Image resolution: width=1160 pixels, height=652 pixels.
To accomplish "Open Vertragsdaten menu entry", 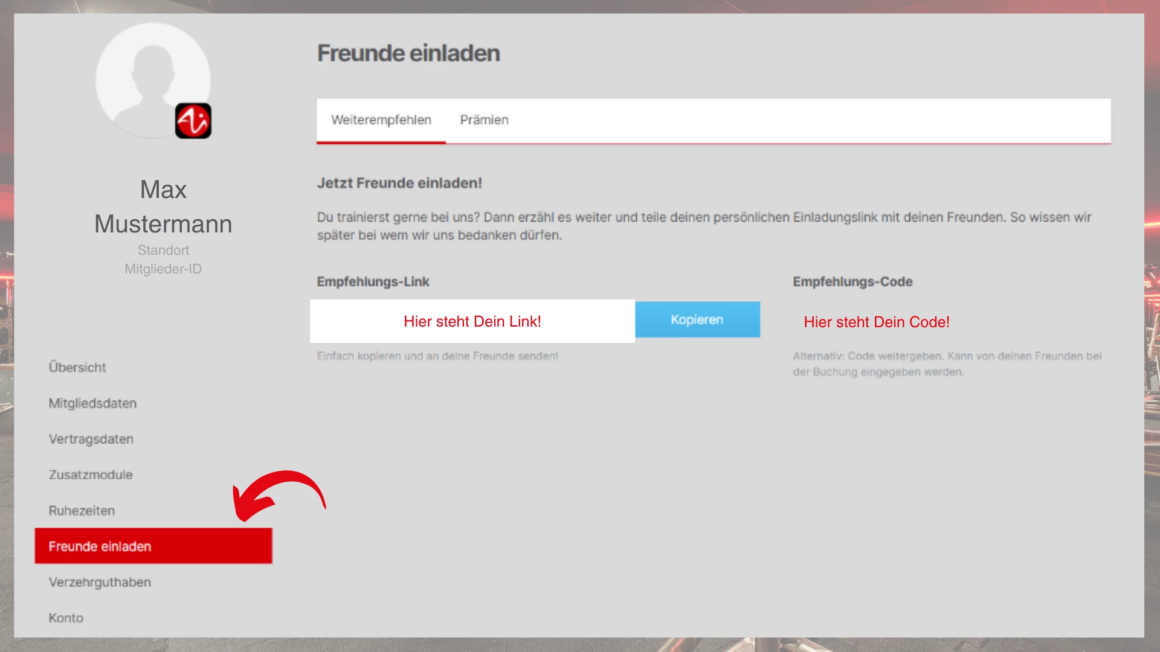I will [x=91, y=439].
